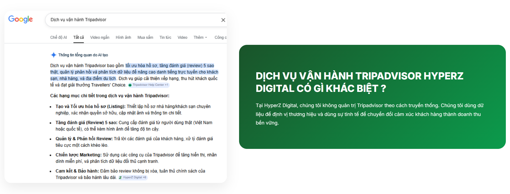The image size is (510, 194).
Task: Click the Google logo
Action: click(x=20, y=19)
